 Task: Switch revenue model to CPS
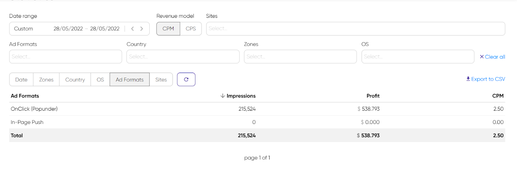coord(191,29)
